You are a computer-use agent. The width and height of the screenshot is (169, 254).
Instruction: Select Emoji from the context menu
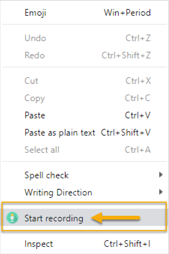tap(84, 13)
